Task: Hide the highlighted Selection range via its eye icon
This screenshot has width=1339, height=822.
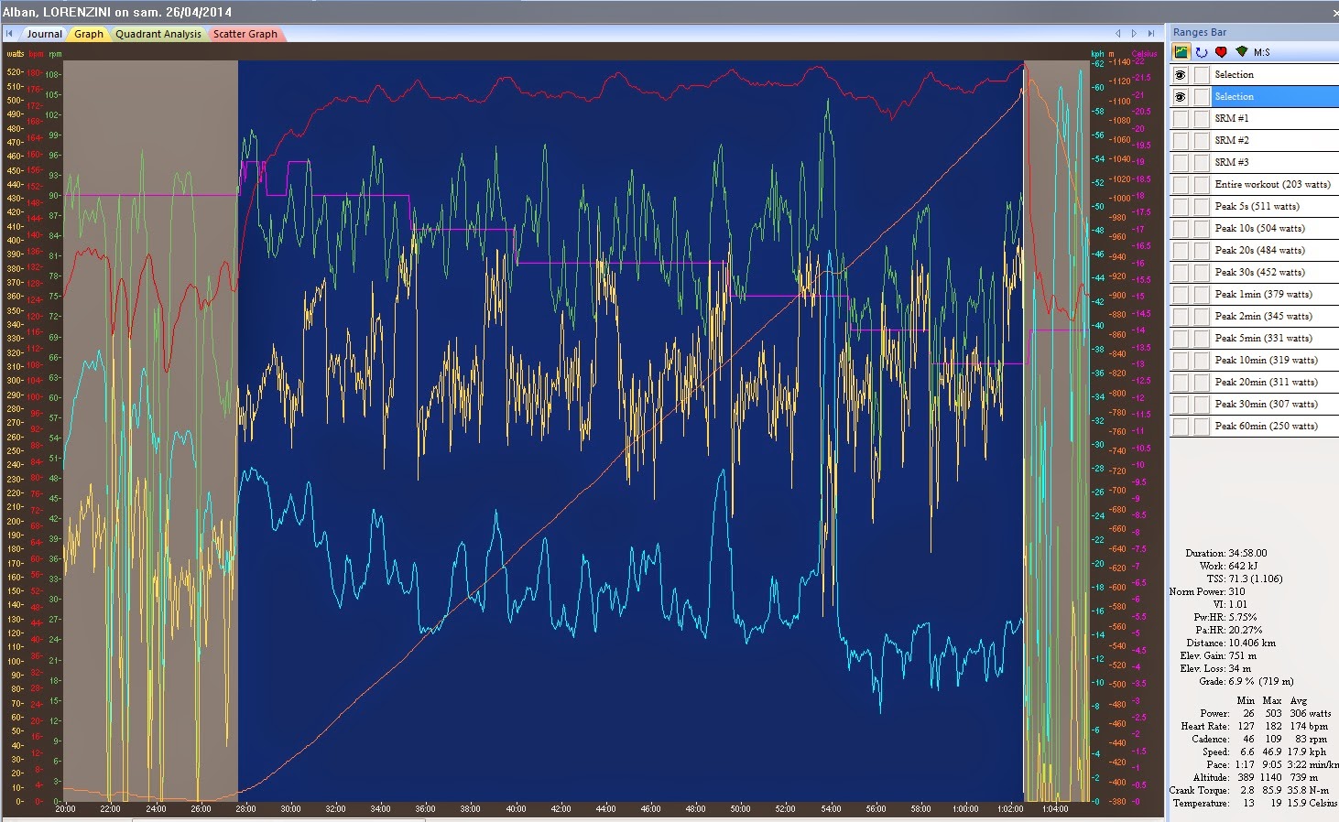Action: click(x=1181, y=97)
